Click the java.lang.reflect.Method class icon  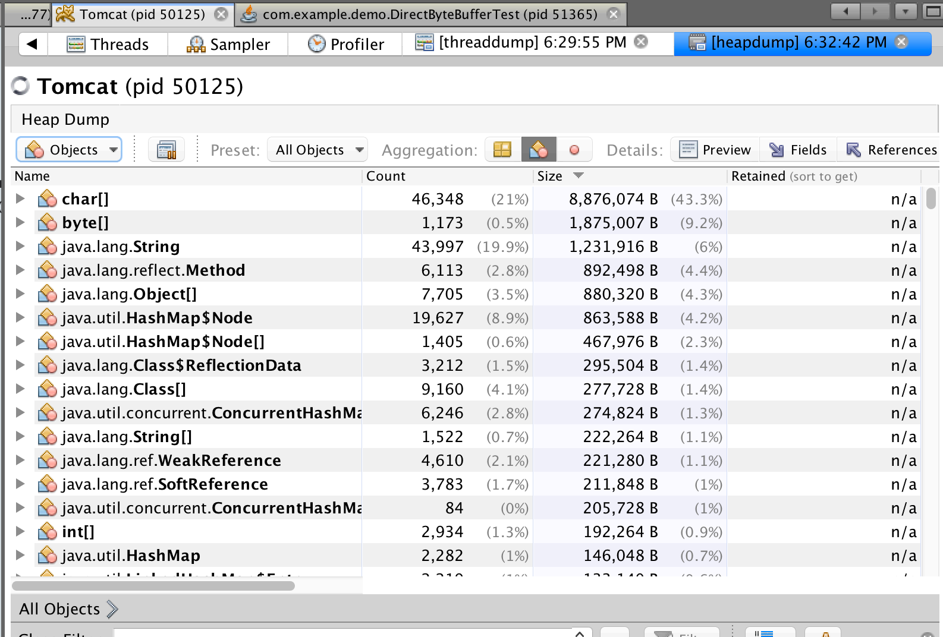(47, 270)
